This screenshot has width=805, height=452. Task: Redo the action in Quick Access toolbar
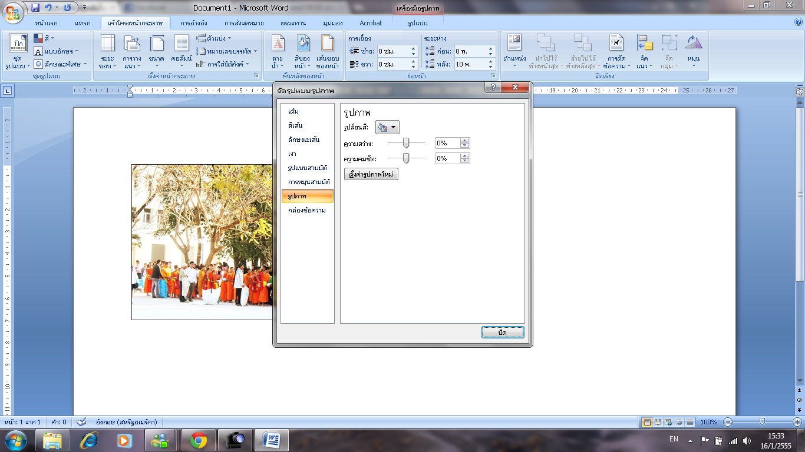[67, 8]
